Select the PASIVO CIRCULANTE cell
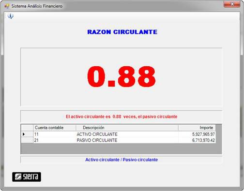This screenshot has height=191, width=244. tap(127, 140)
